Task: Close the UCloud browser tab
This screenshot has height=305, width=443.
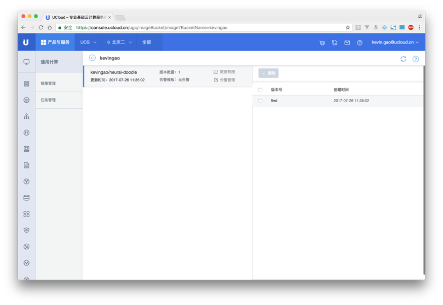Action: click(110, 17)
